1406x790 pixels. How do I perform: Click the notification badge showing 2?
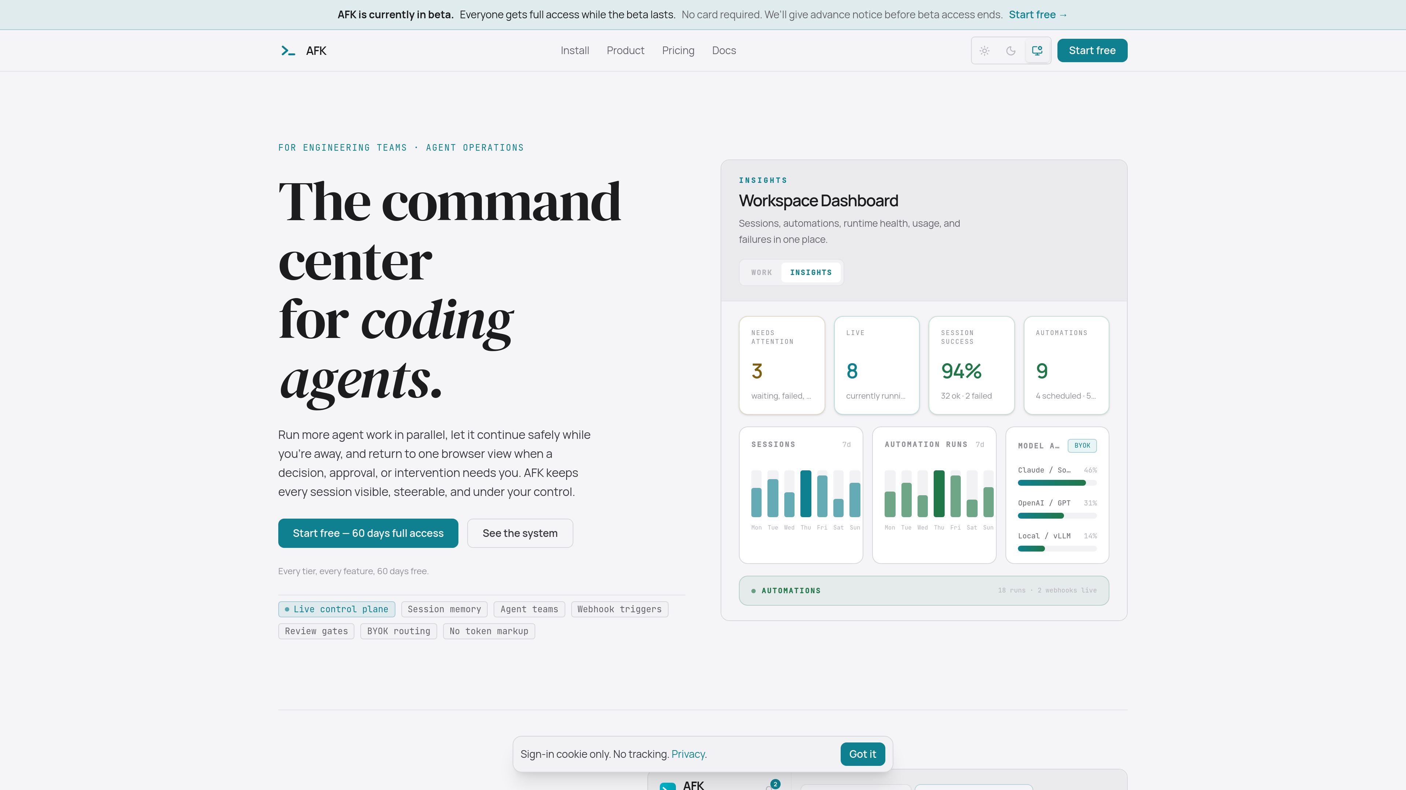click(x=775, y=784)
